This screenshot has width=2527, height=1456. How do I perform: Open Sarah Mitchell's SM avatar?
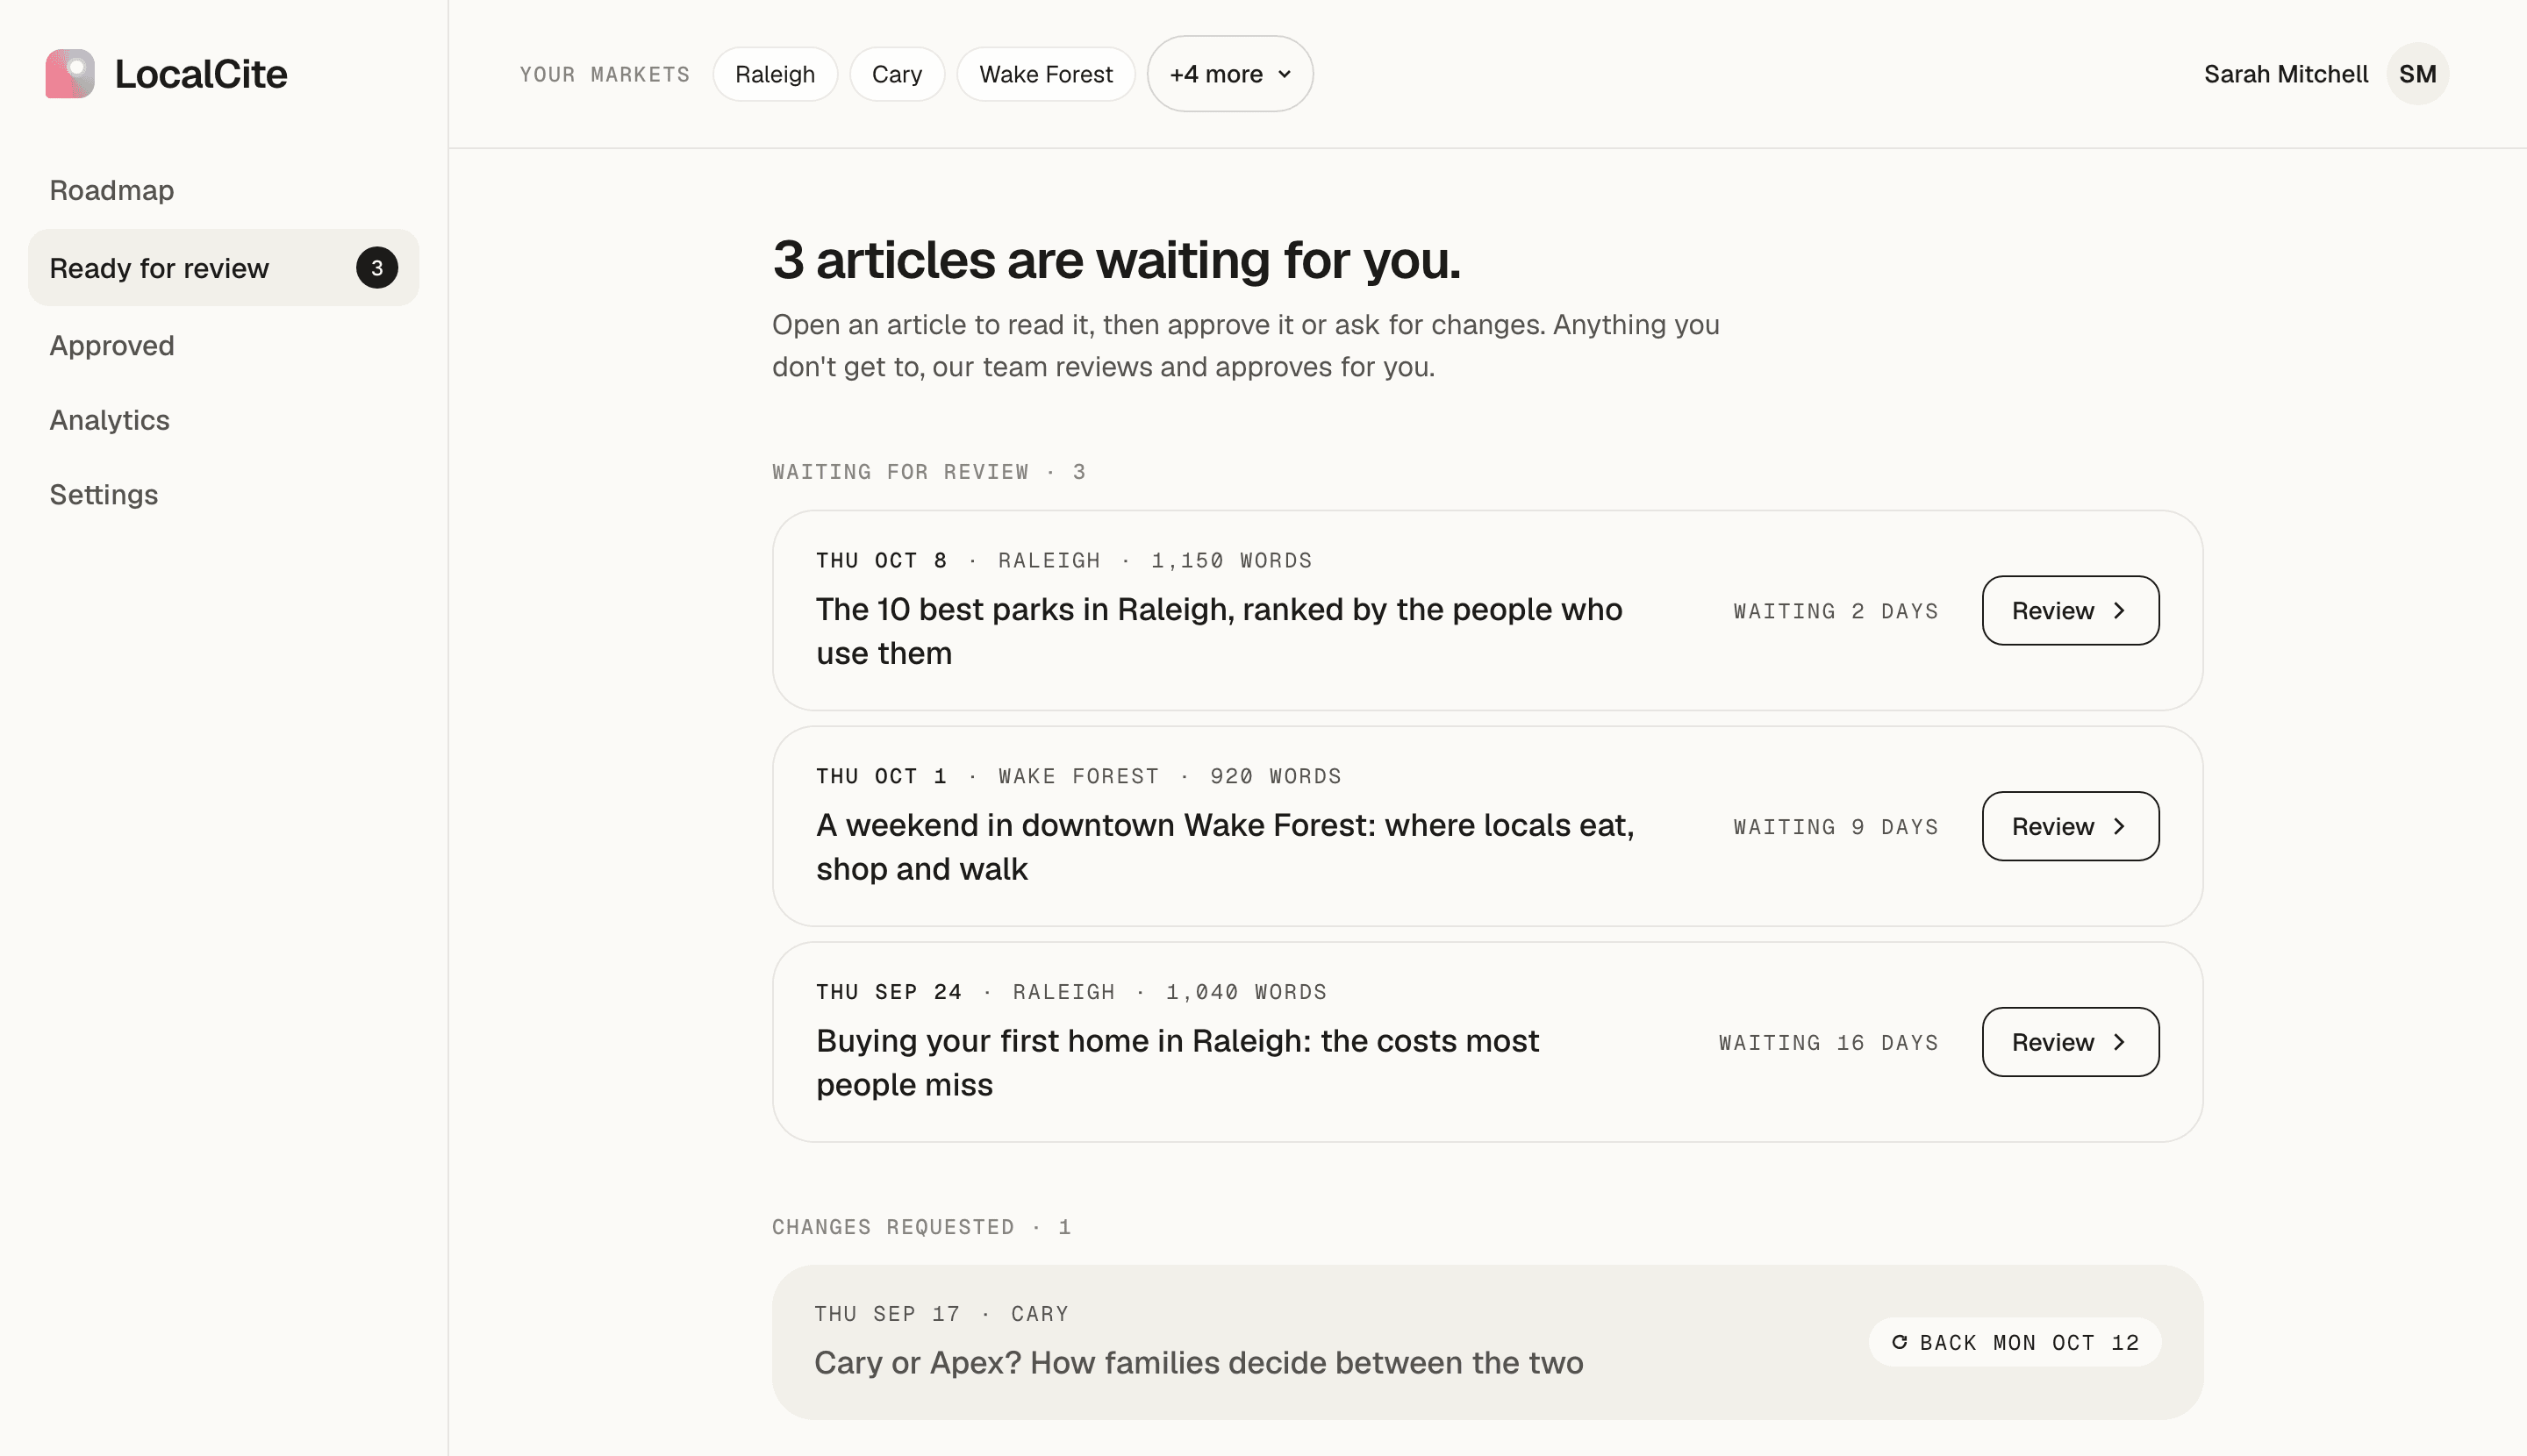coord(2417,74)
